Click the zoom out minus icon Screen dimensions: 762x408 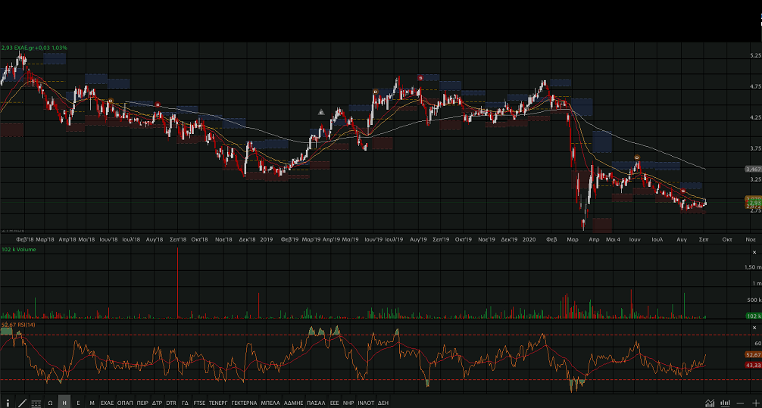click(740, 403)
